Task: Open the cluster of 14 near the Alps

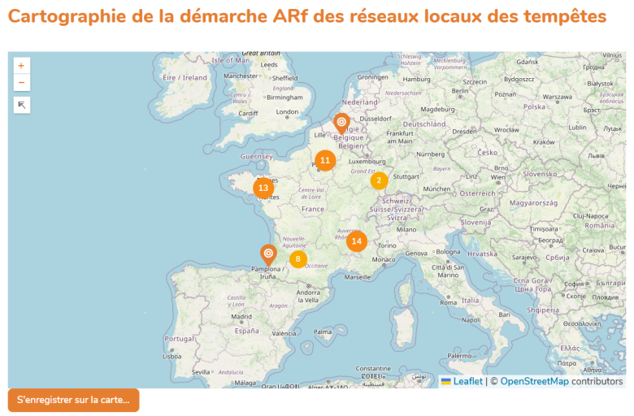Action: [356, 241]
